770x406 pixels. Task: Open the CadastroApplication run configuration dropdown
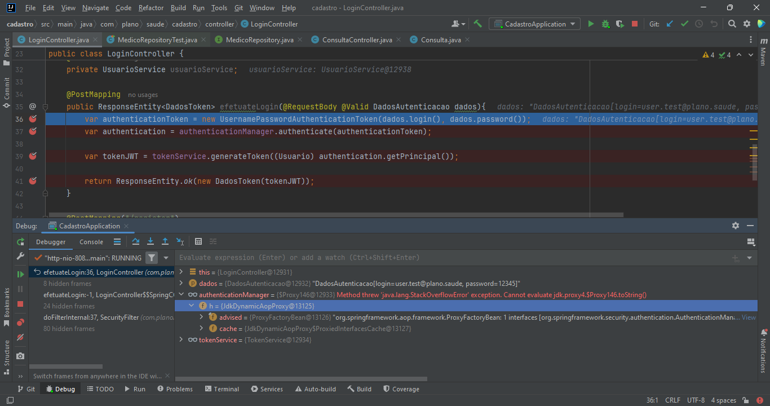click(x=534, y=24)
